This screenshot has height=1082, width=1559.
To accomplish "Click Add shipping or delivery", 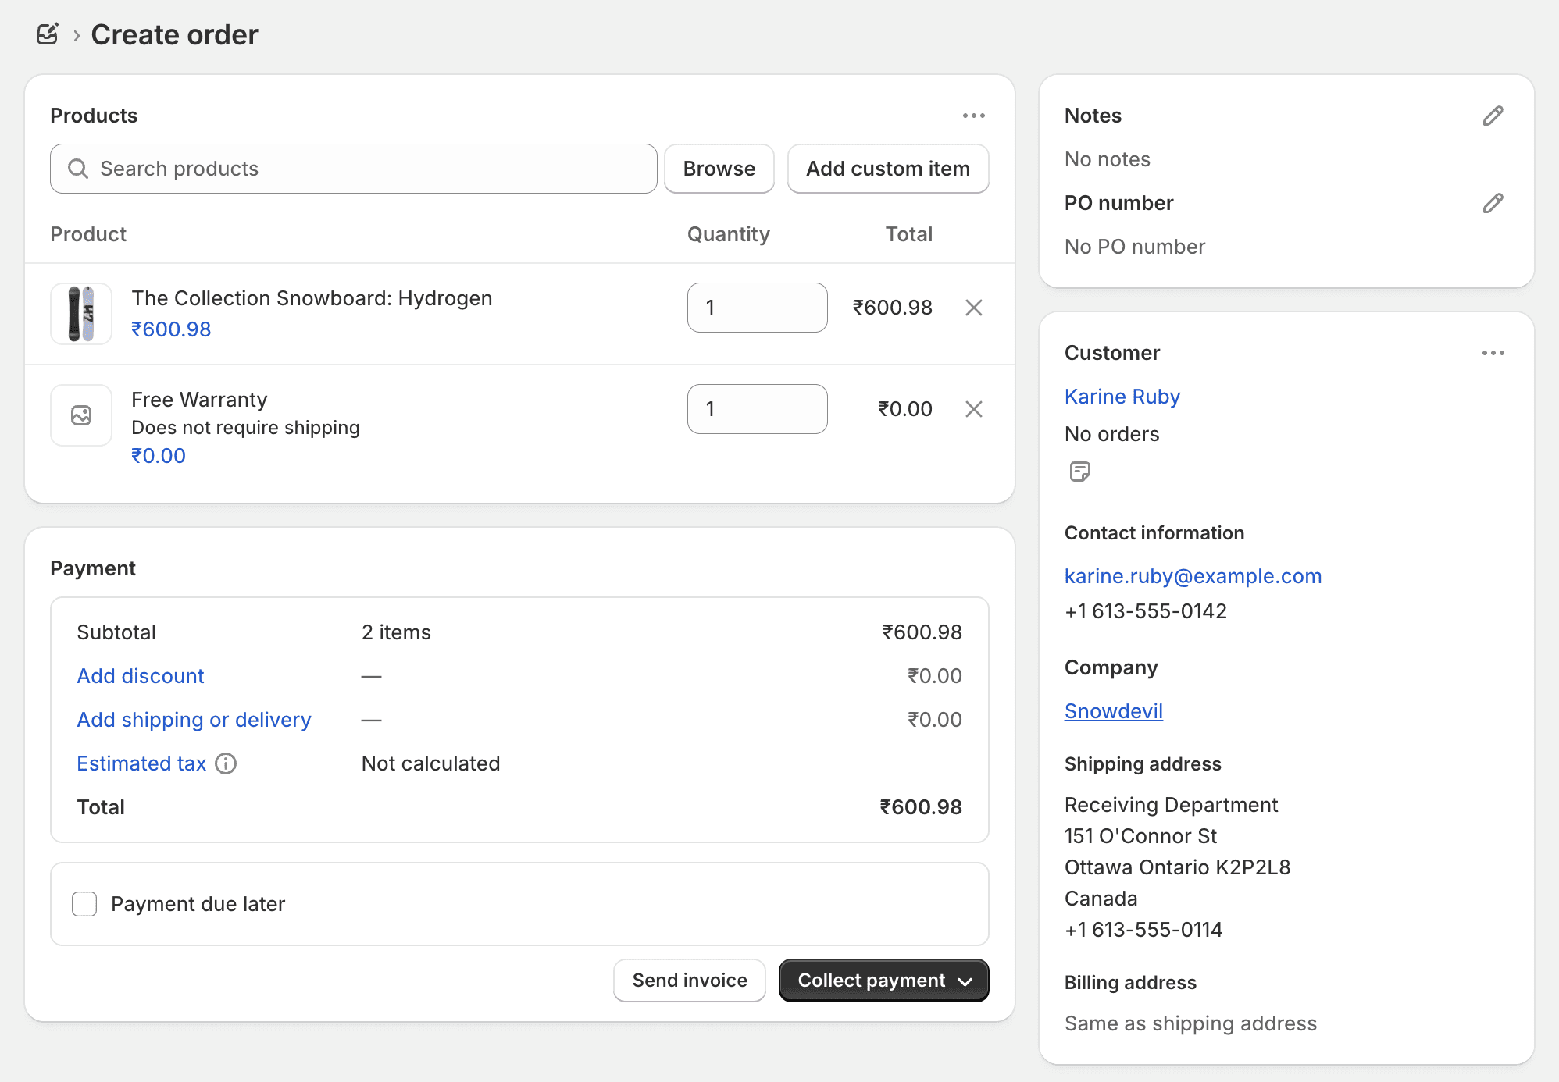I will pos(194,720).
